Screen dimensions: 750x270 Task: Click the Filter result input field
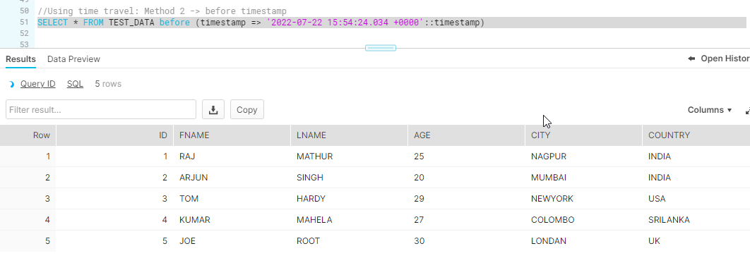pyautogui.click(x=101, y=109)
